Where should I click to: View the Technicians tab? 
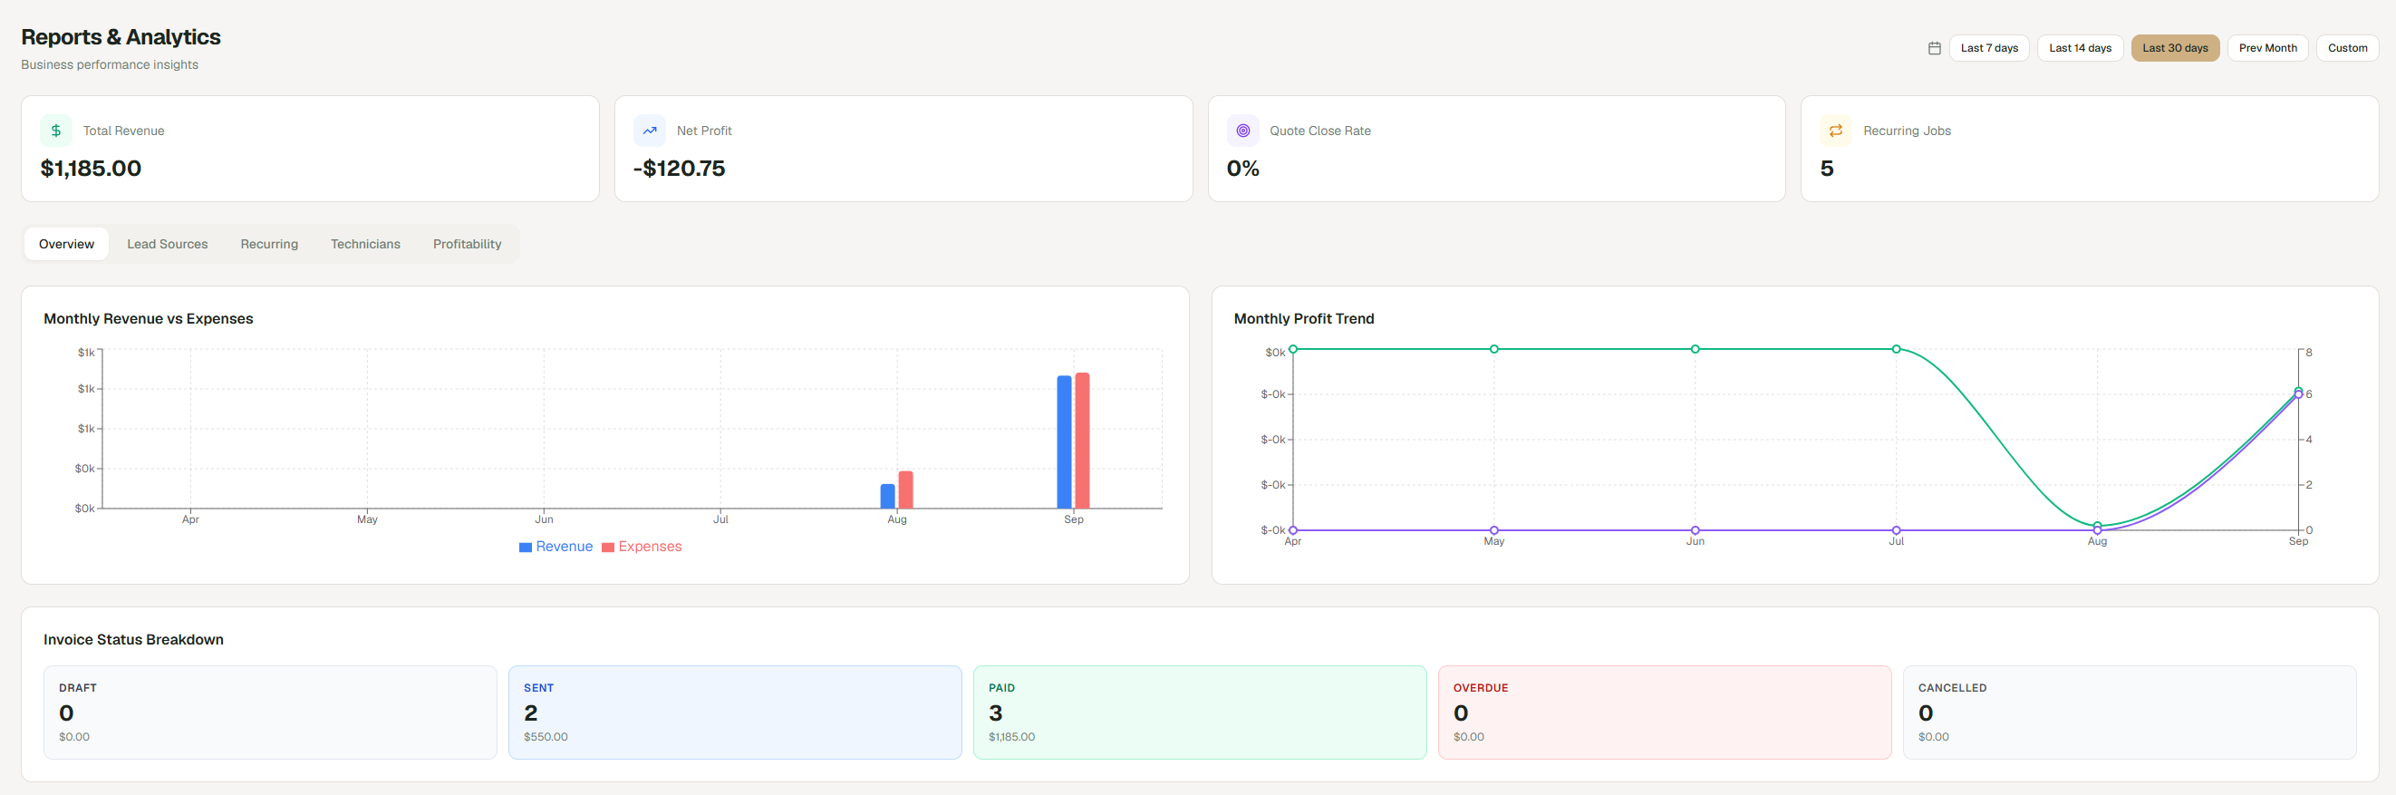[x=365, y=244]
